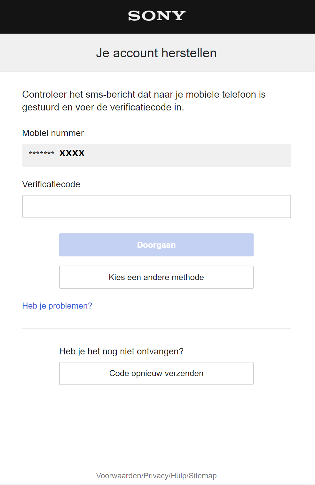Image resolution: width=315 pixels, height=485 pixels.
Task: Click the Sony logo in header
Action: pyautogui.click(x=157, y=16)
